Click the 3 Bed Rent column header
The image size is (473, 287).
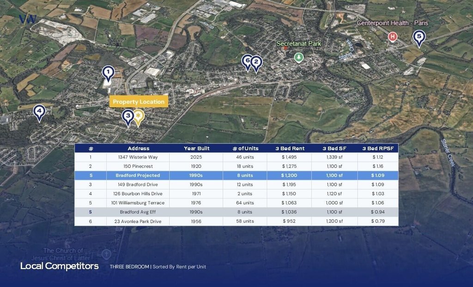click(291, 149)
